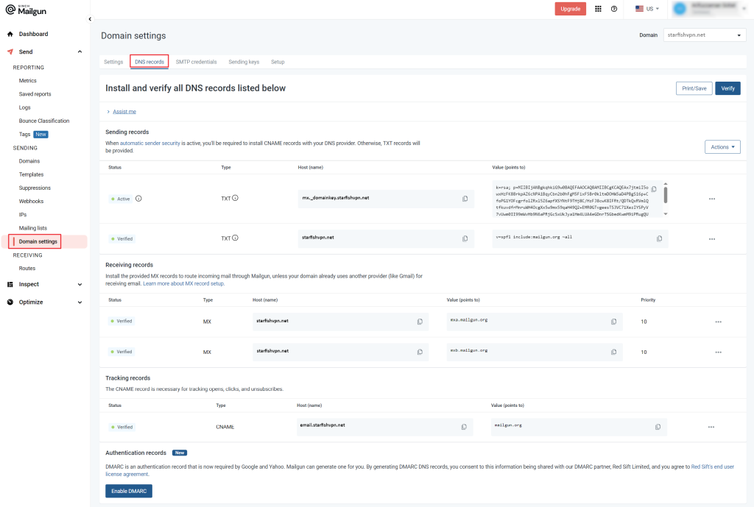Copy the v=spf1 include:mailgun.org value
The image size is (754, 507).
(659, 238)
